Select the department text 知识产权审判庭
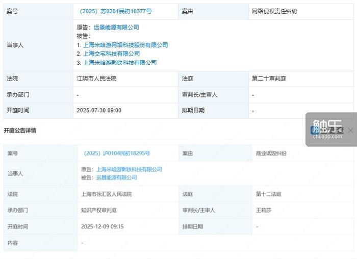 99,210
